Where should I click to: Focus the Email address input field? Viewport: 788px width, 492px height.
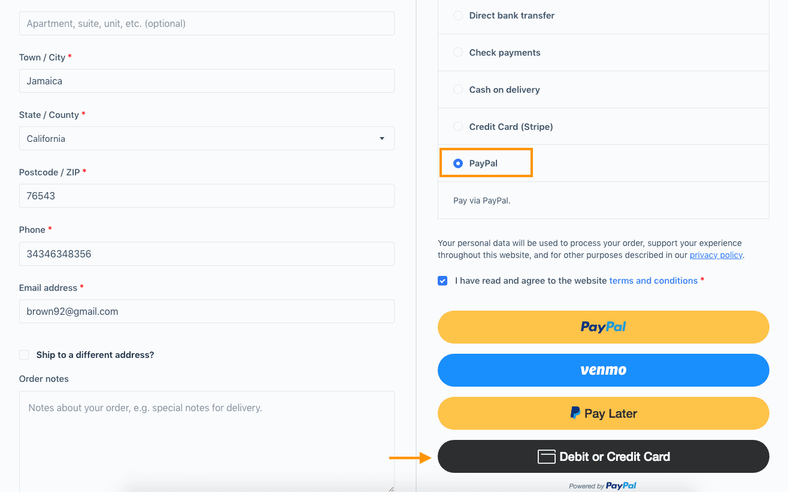207,311
